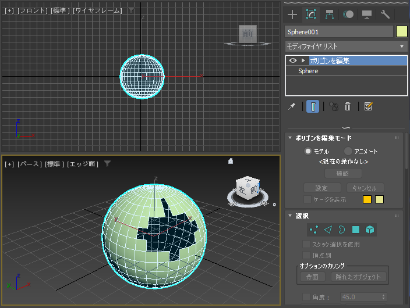Click the home icon above the ViewCube

(231, 161)
